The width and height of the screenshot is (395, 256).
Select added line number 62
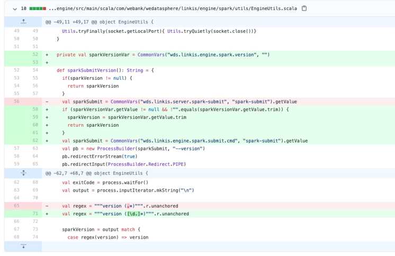tap(35, 140)
